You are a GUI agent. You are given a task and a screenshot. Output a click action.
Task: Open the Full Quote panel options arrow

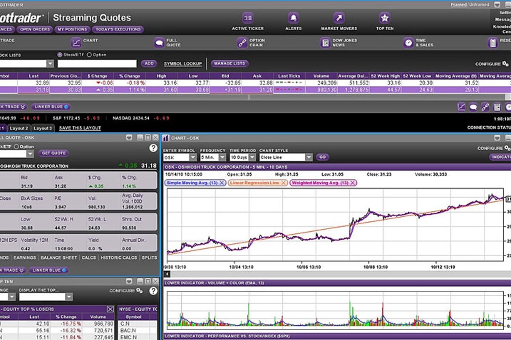click(129, 138)
